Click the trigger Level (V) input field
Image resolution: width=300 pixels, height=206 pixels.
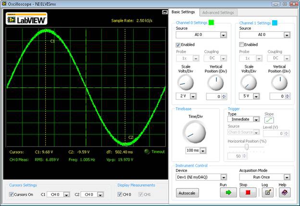[x=274, y=133]
